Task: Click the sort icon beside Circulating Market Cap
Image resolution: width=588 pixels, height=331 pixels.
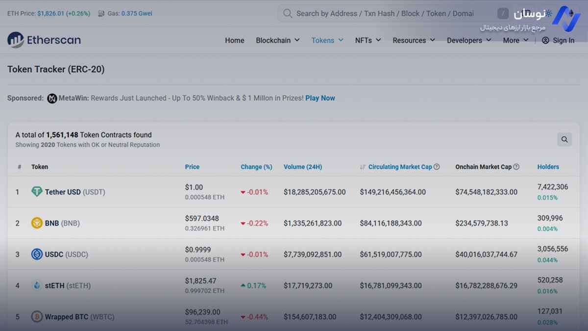Action: [x=363, y=167]
